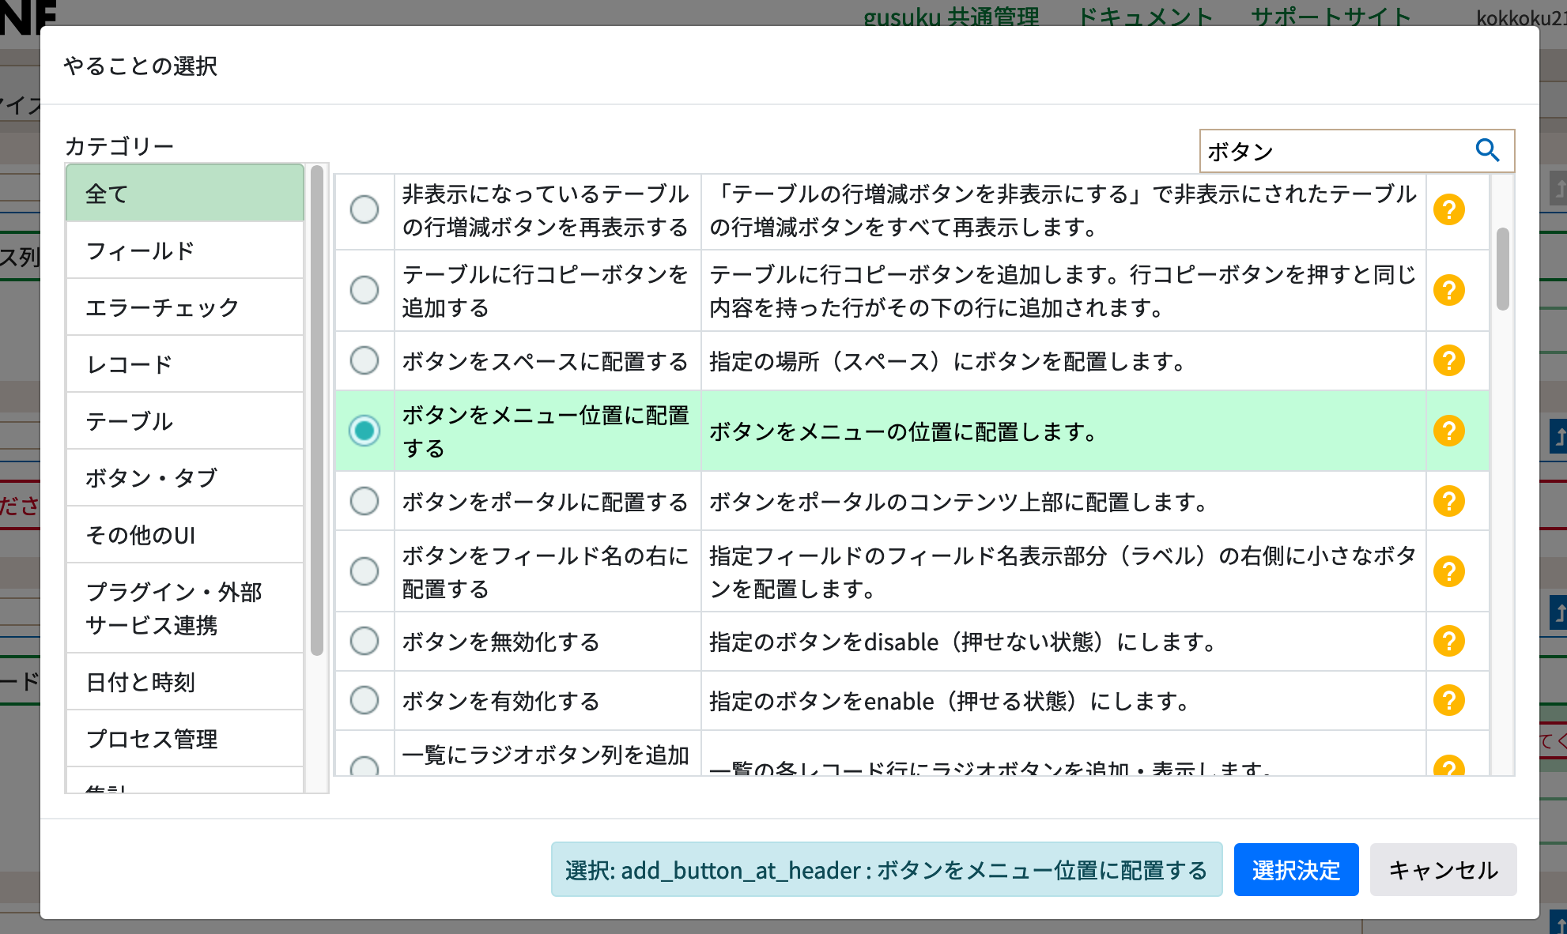Select the フィールド category
This screenshot has width=1567, height=934.
coord(184,250)
